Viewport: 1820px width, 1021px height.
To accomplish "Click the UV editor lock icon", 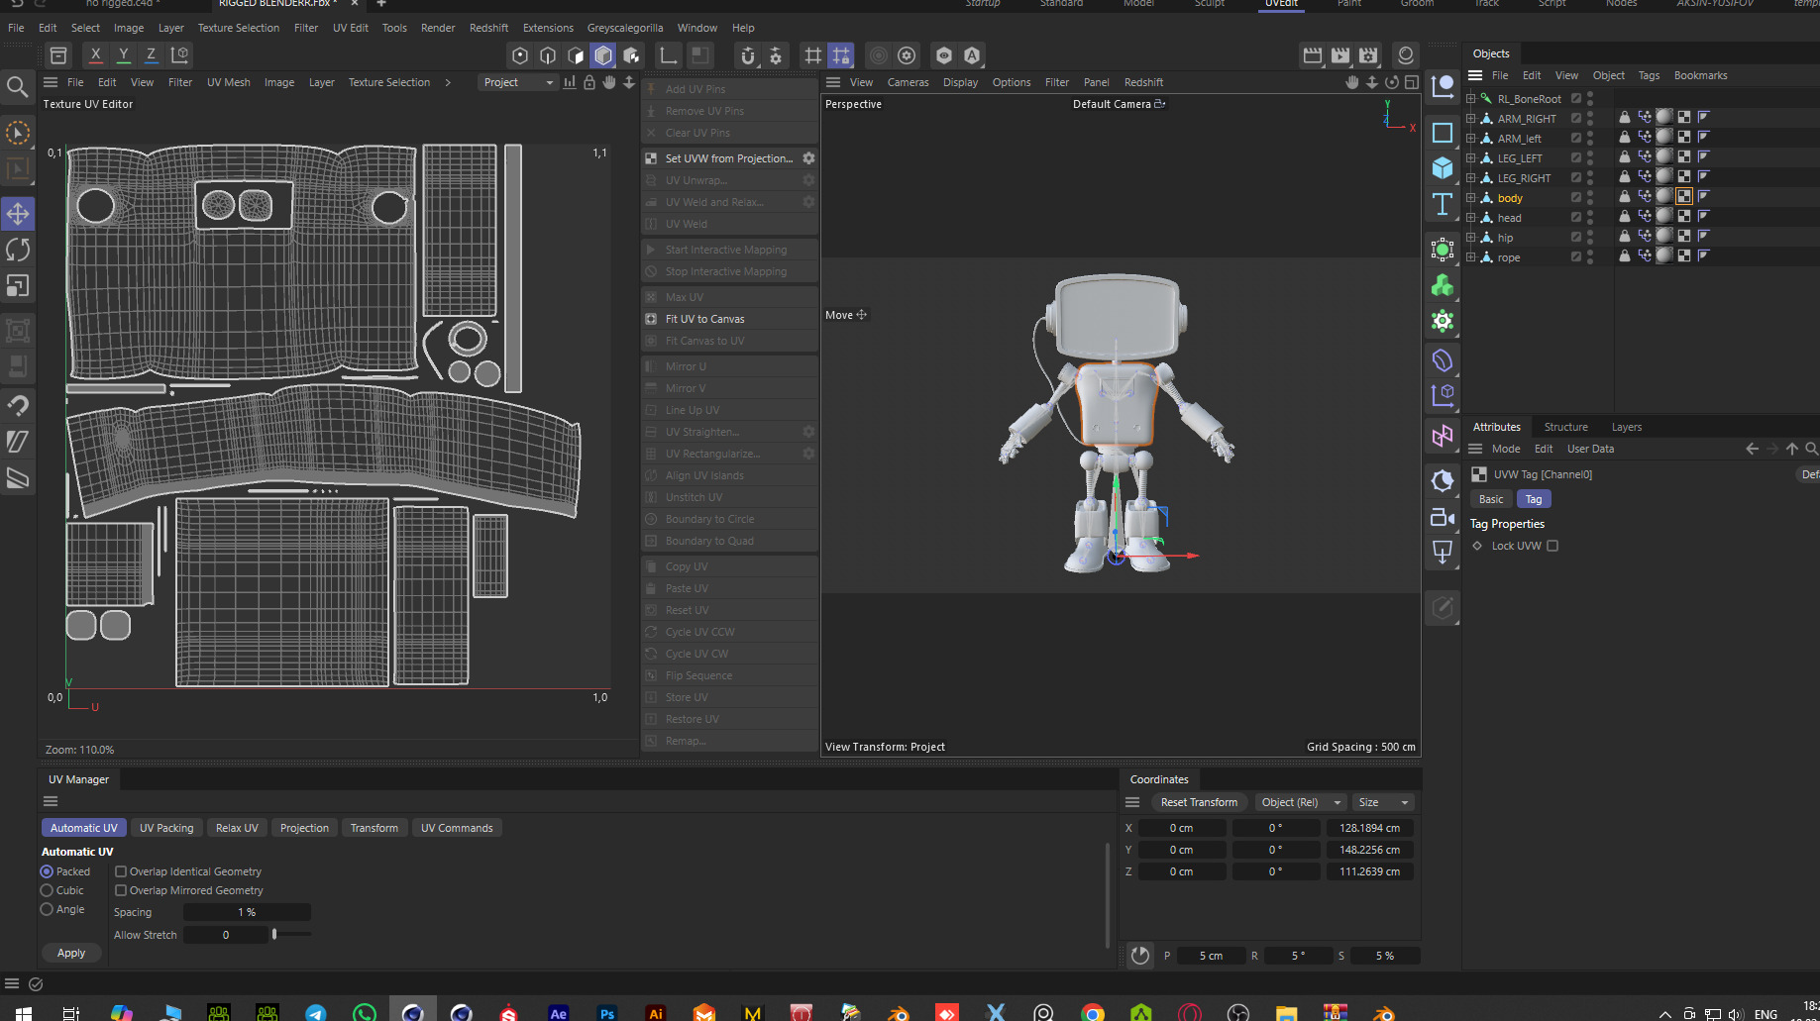I will [589, 82].
